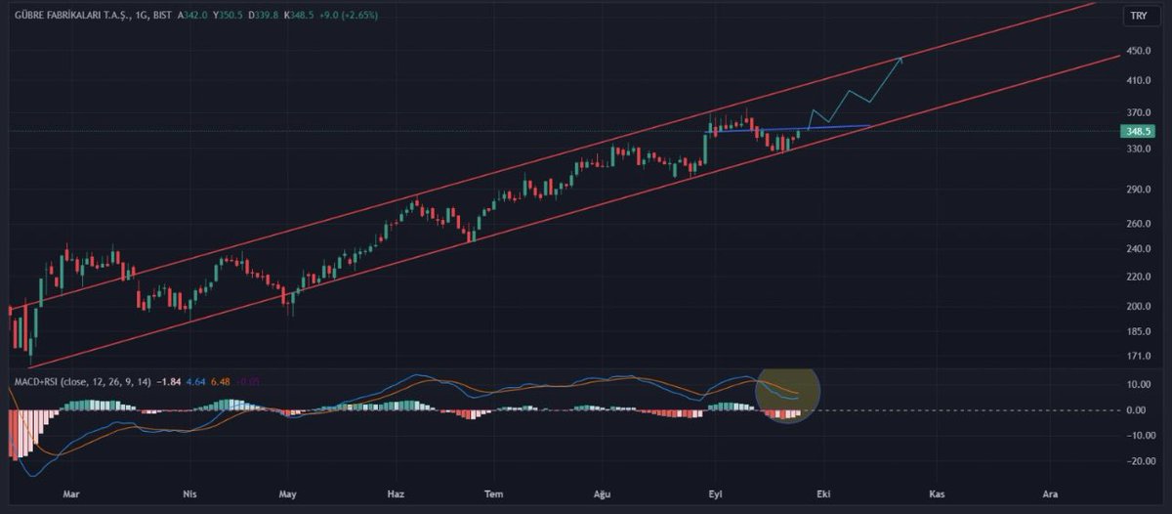Screen dimensions: 1172x514
Task: Click the 330.0 price axis label
Action: [x=1141, y=149]
